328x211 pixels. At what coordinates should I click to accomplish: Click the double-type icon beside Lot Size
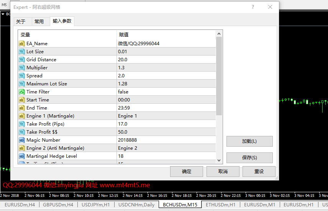click(22, 51)
